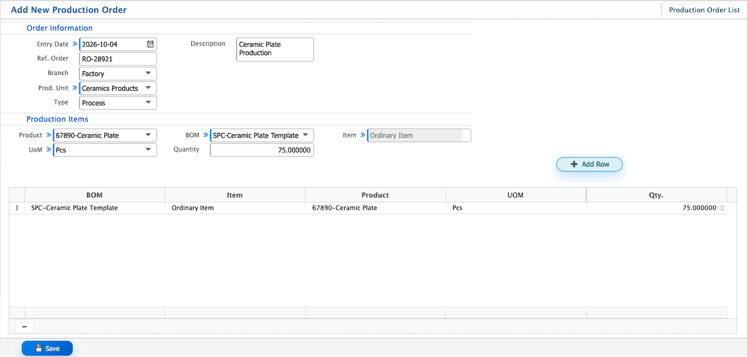Click the Production Items section heading
Viewport: 747px width, 357px height.
pos(58,119)
